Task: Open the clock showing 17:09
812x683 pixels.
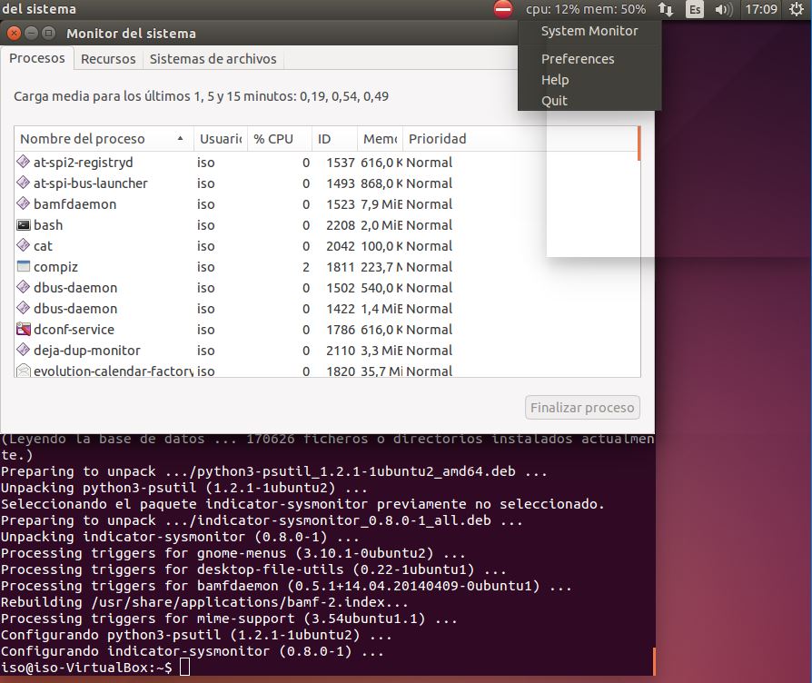Action: click(x=759, y=9)
